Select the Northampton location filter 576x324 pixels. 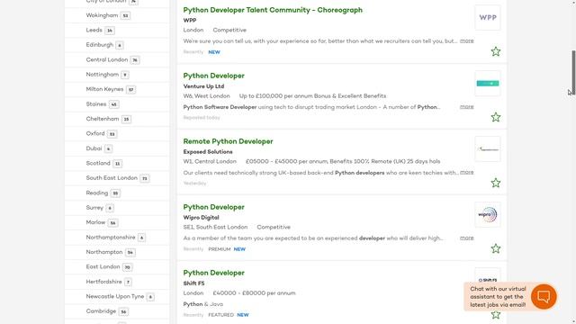pyautogui.click(x=104, y=252)
